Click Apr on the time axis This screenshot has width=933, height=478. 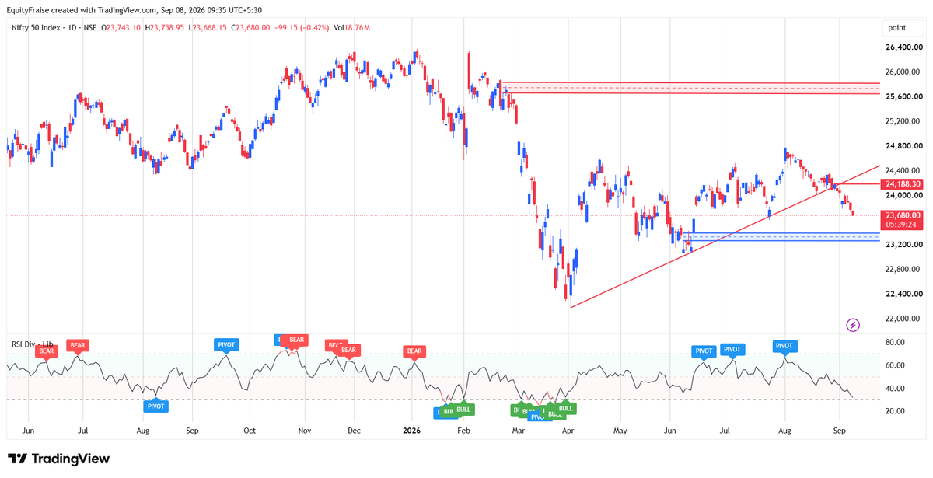(568, 430)
